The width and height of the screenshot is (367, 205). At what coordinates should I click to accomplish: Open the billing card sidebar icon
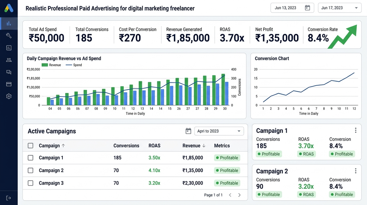click(x=9, y=84)
